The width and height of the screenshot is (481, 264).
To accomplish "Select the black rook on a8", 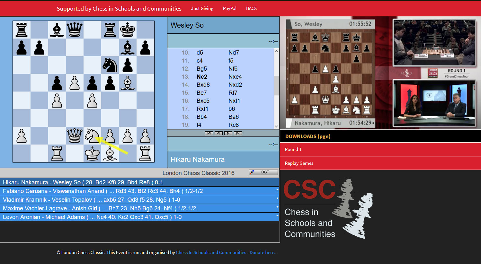I will [x=22, y=30].
